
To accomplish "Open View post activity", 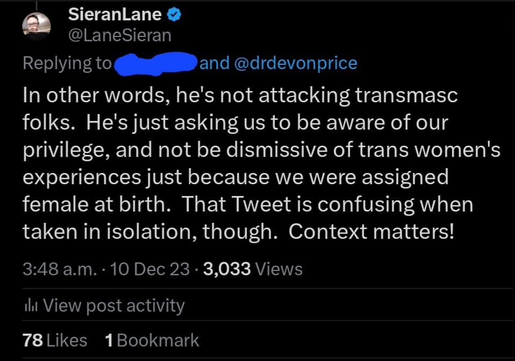I will coord(113,306).
